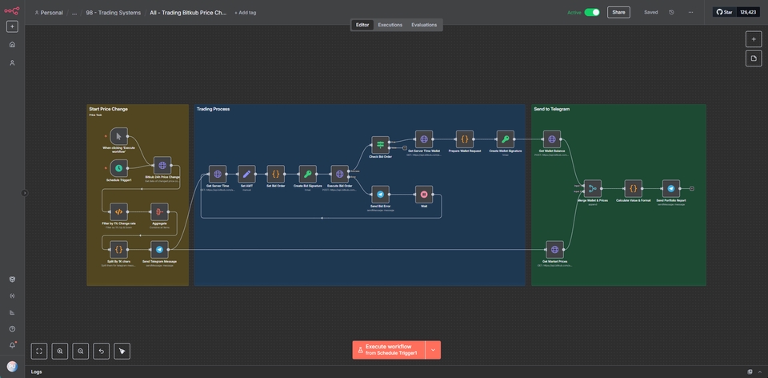Click the Send Telegram Message node

[x=159, y=250]
